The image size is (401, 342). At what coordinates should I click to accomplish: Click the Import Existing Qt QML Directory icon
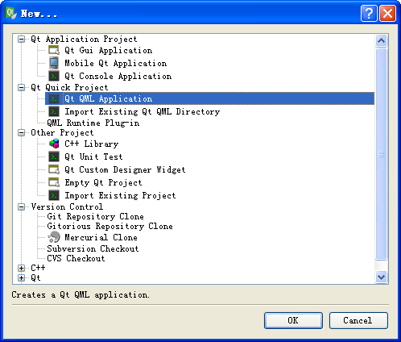[54, 111]
